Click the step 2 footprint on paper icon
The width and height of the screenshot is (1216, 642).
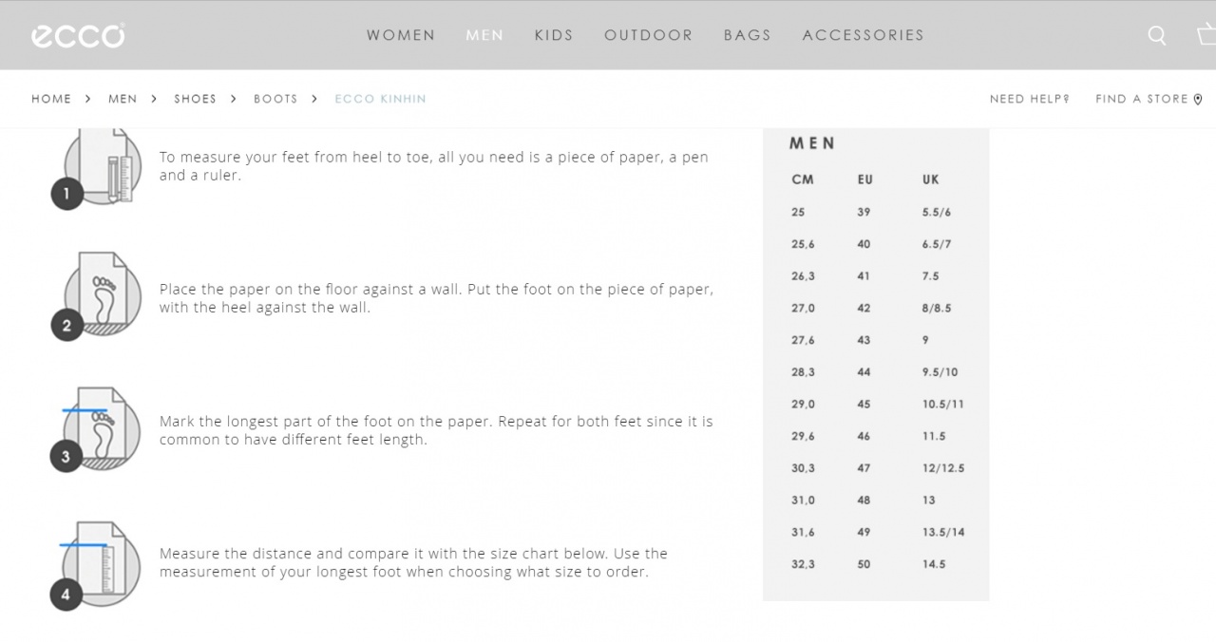(102, 295)
